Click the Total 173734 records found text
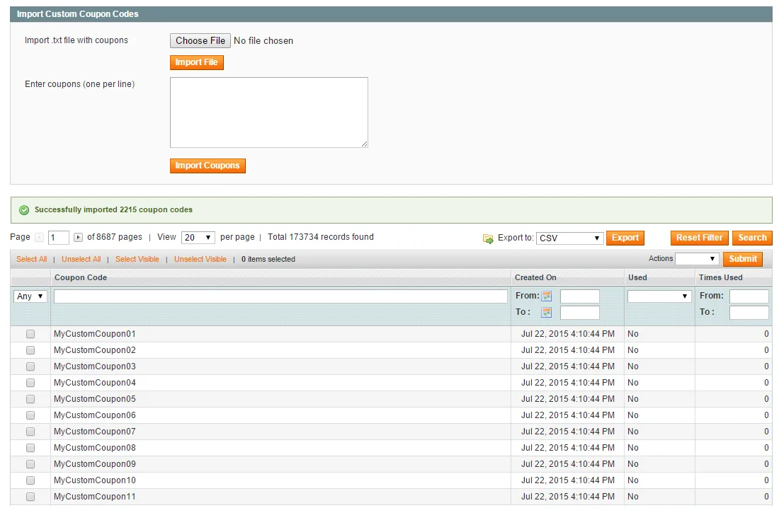Viewport: 779px width, 520px height. pyautogui.click(x=320, y=237)
